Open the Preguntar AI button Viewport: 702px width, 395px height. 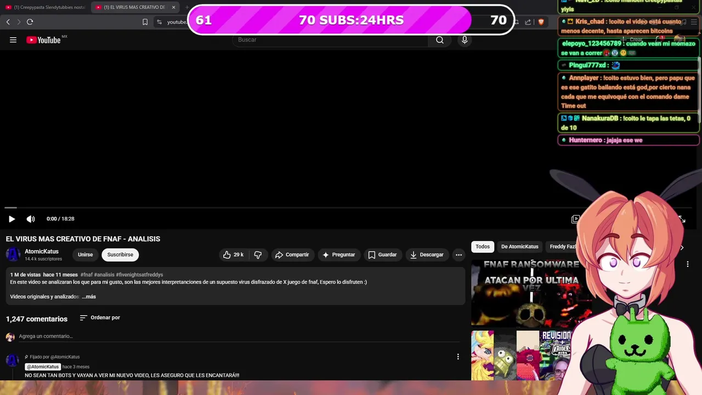click(x=339, y=255)
